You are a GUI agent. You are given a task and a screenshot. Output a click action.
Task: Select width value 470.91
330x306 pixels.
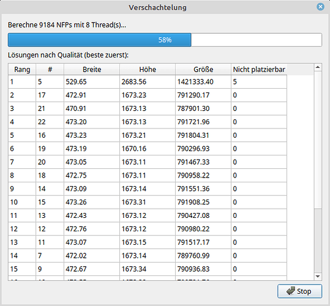click(92, 108)
